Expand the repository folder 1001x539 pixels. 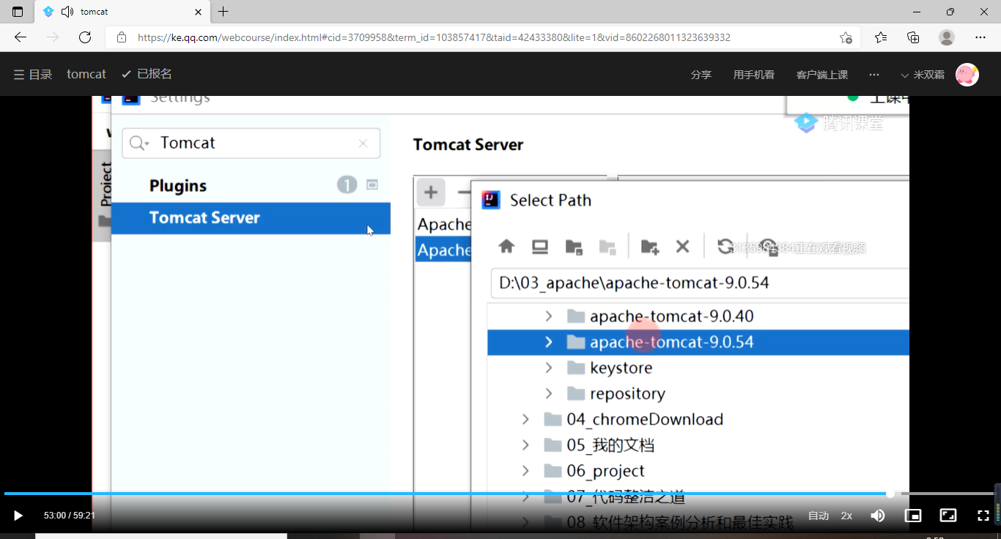[549, 393]
